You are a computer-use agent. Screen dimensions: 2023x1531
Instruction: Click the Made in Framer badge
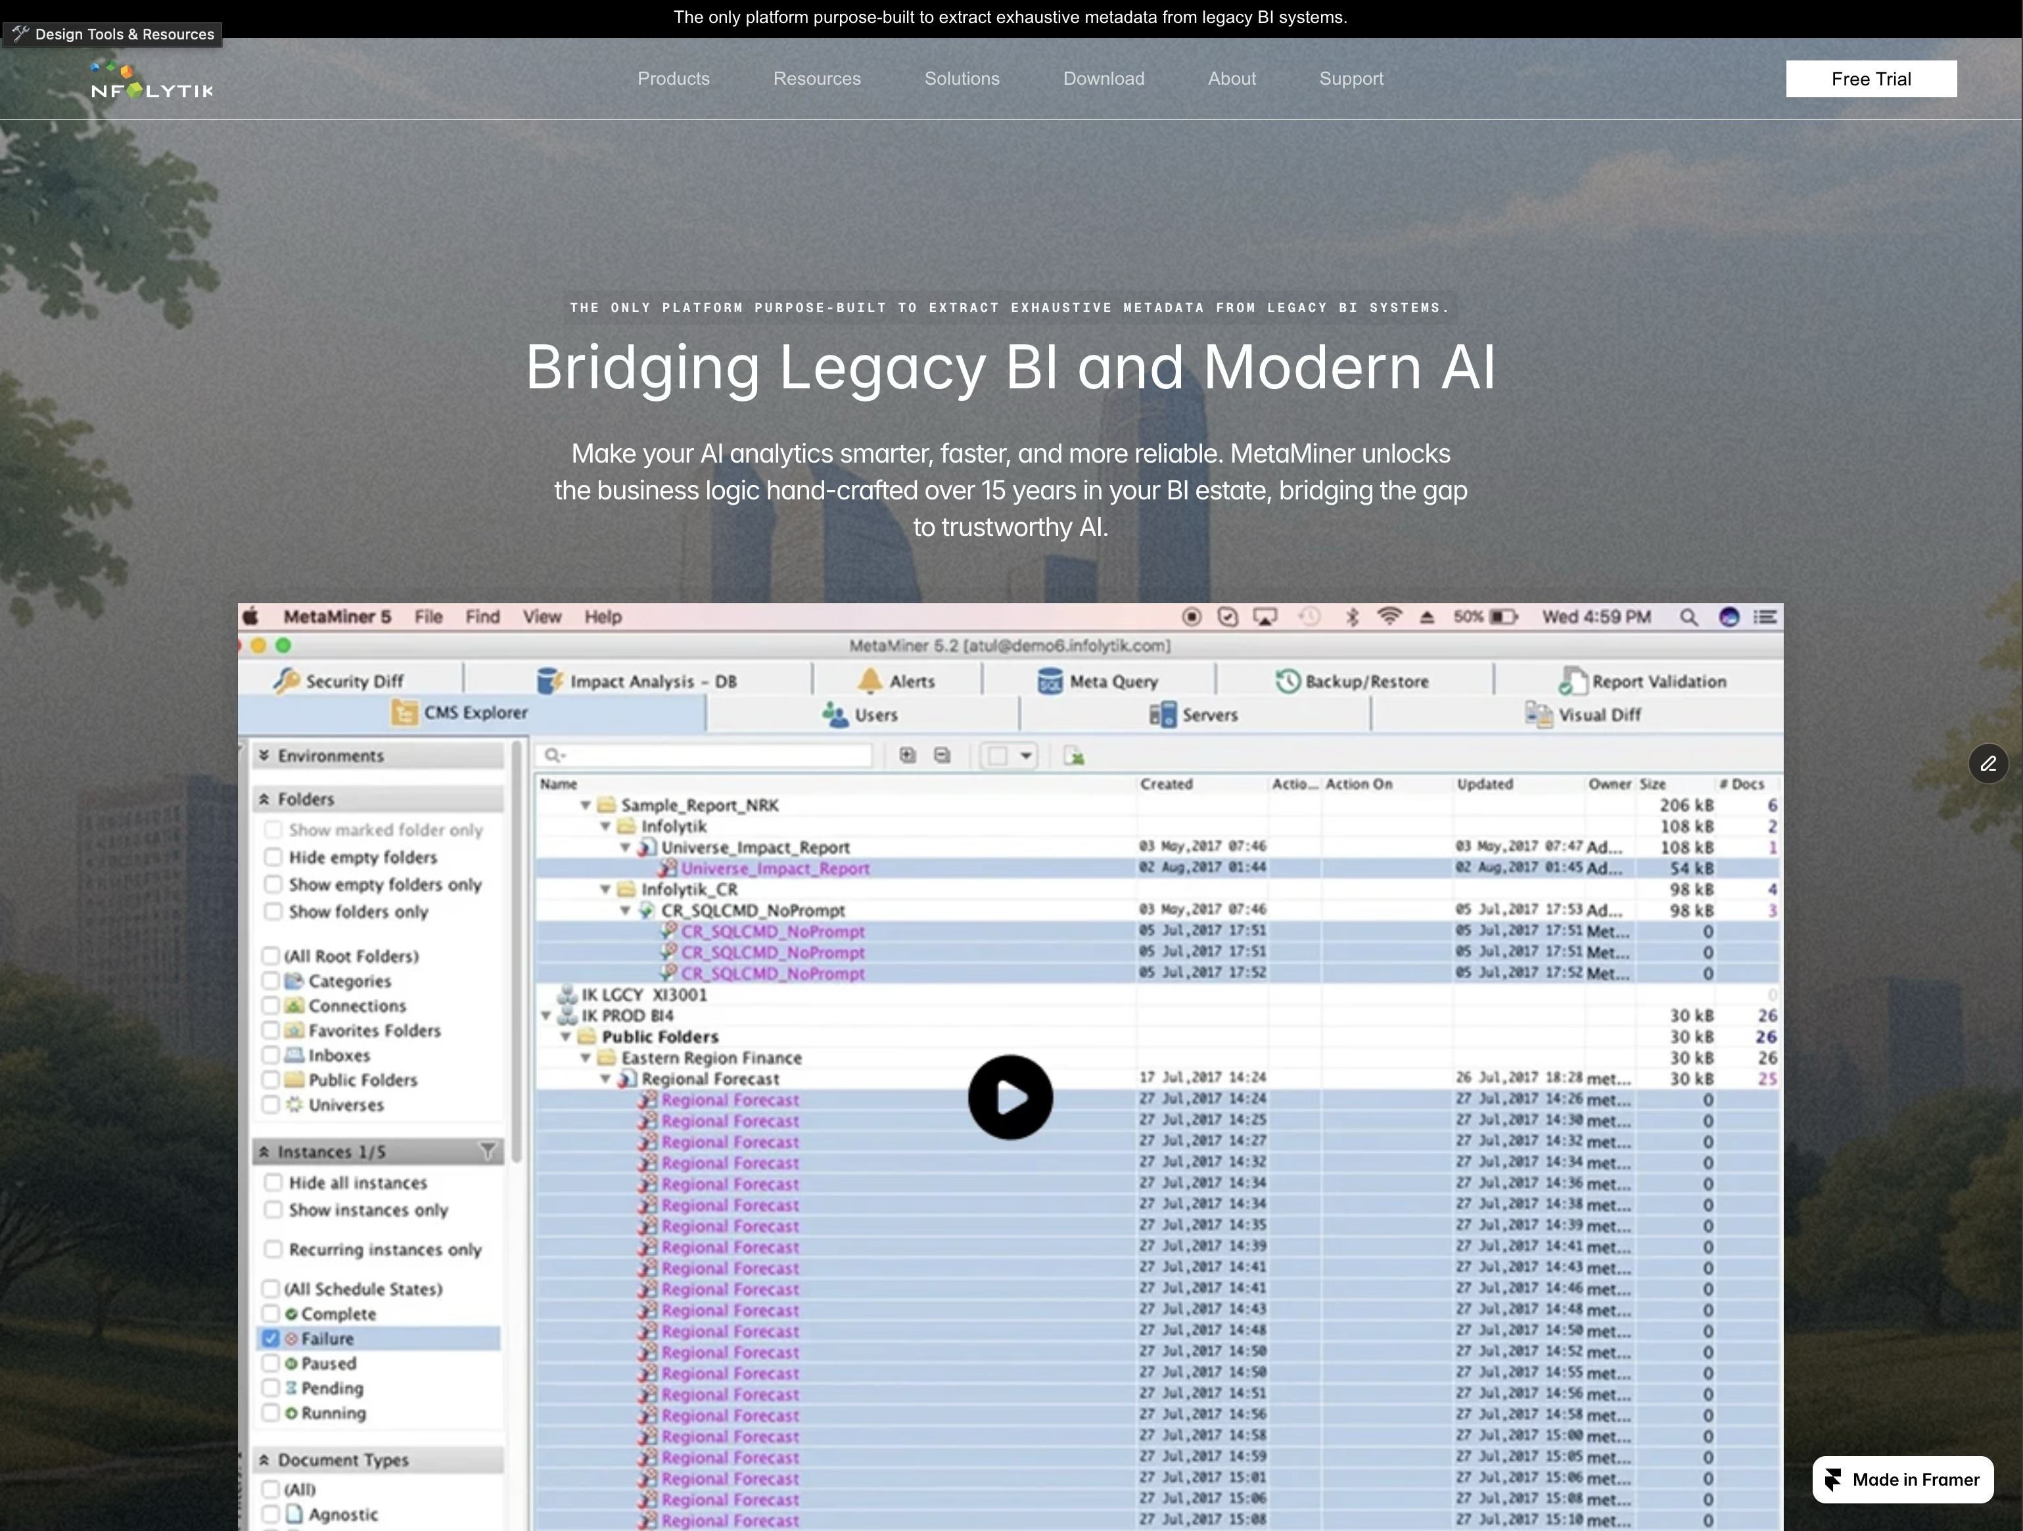click(x=1902, y=1480)
